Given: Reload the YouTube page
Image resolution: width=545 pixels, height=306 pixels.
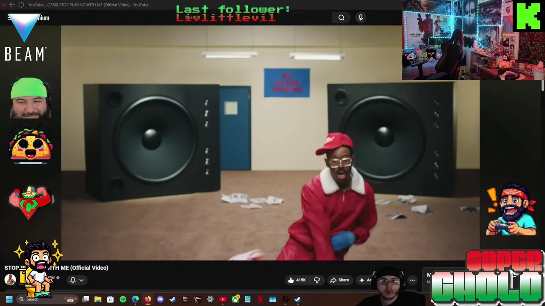Looking at the screenshot, I should pos(21,5).
